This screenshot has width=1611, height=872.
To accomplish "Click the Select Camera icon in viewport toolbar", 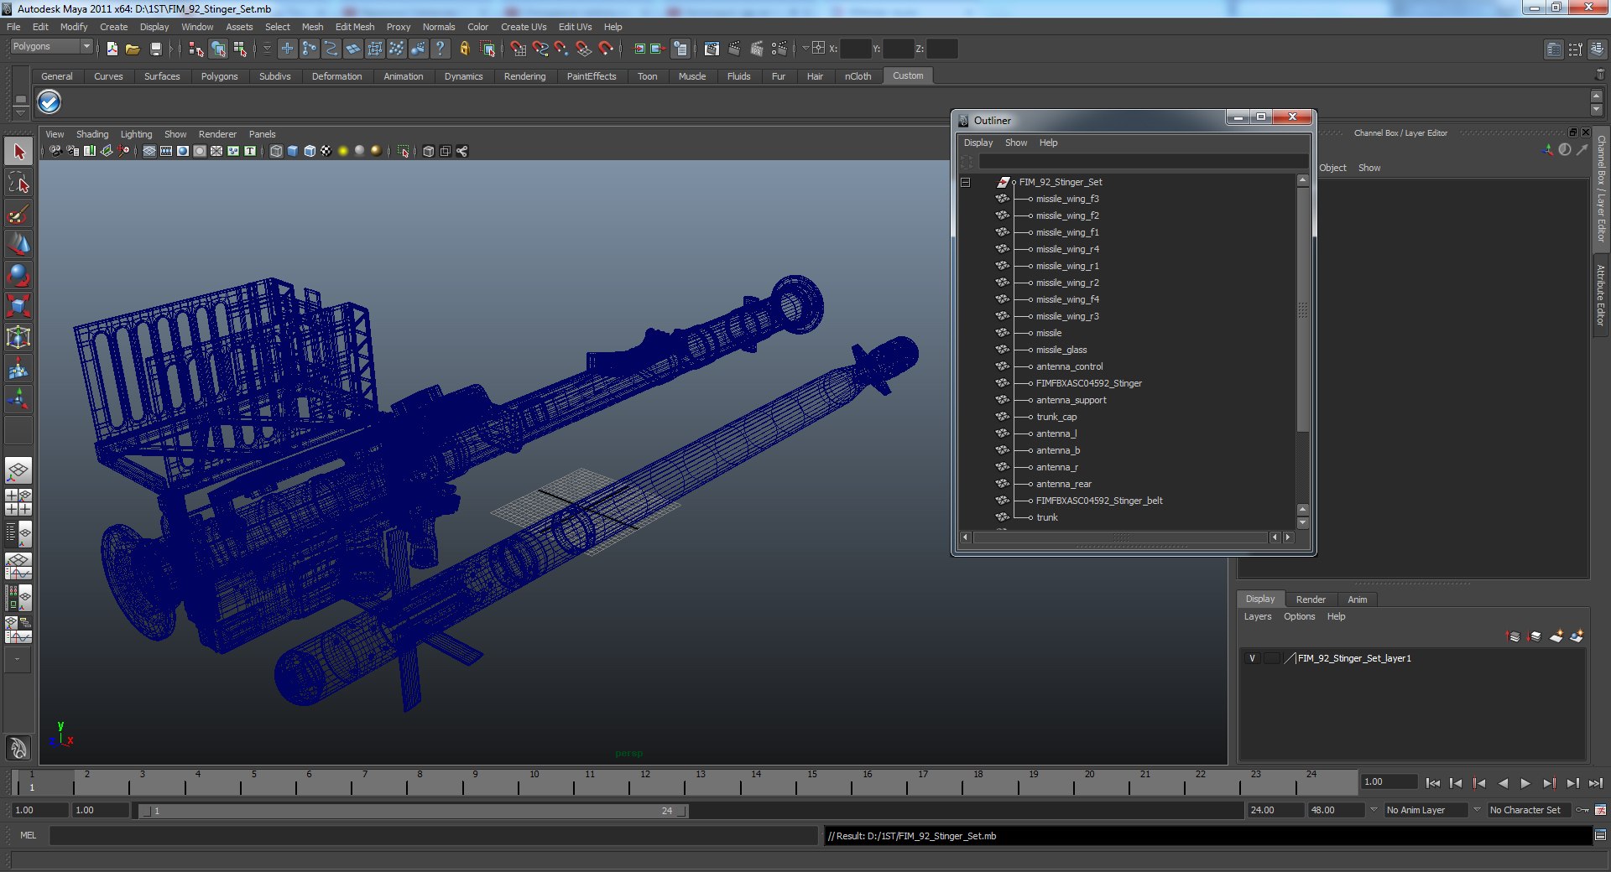I will point(55,151).
